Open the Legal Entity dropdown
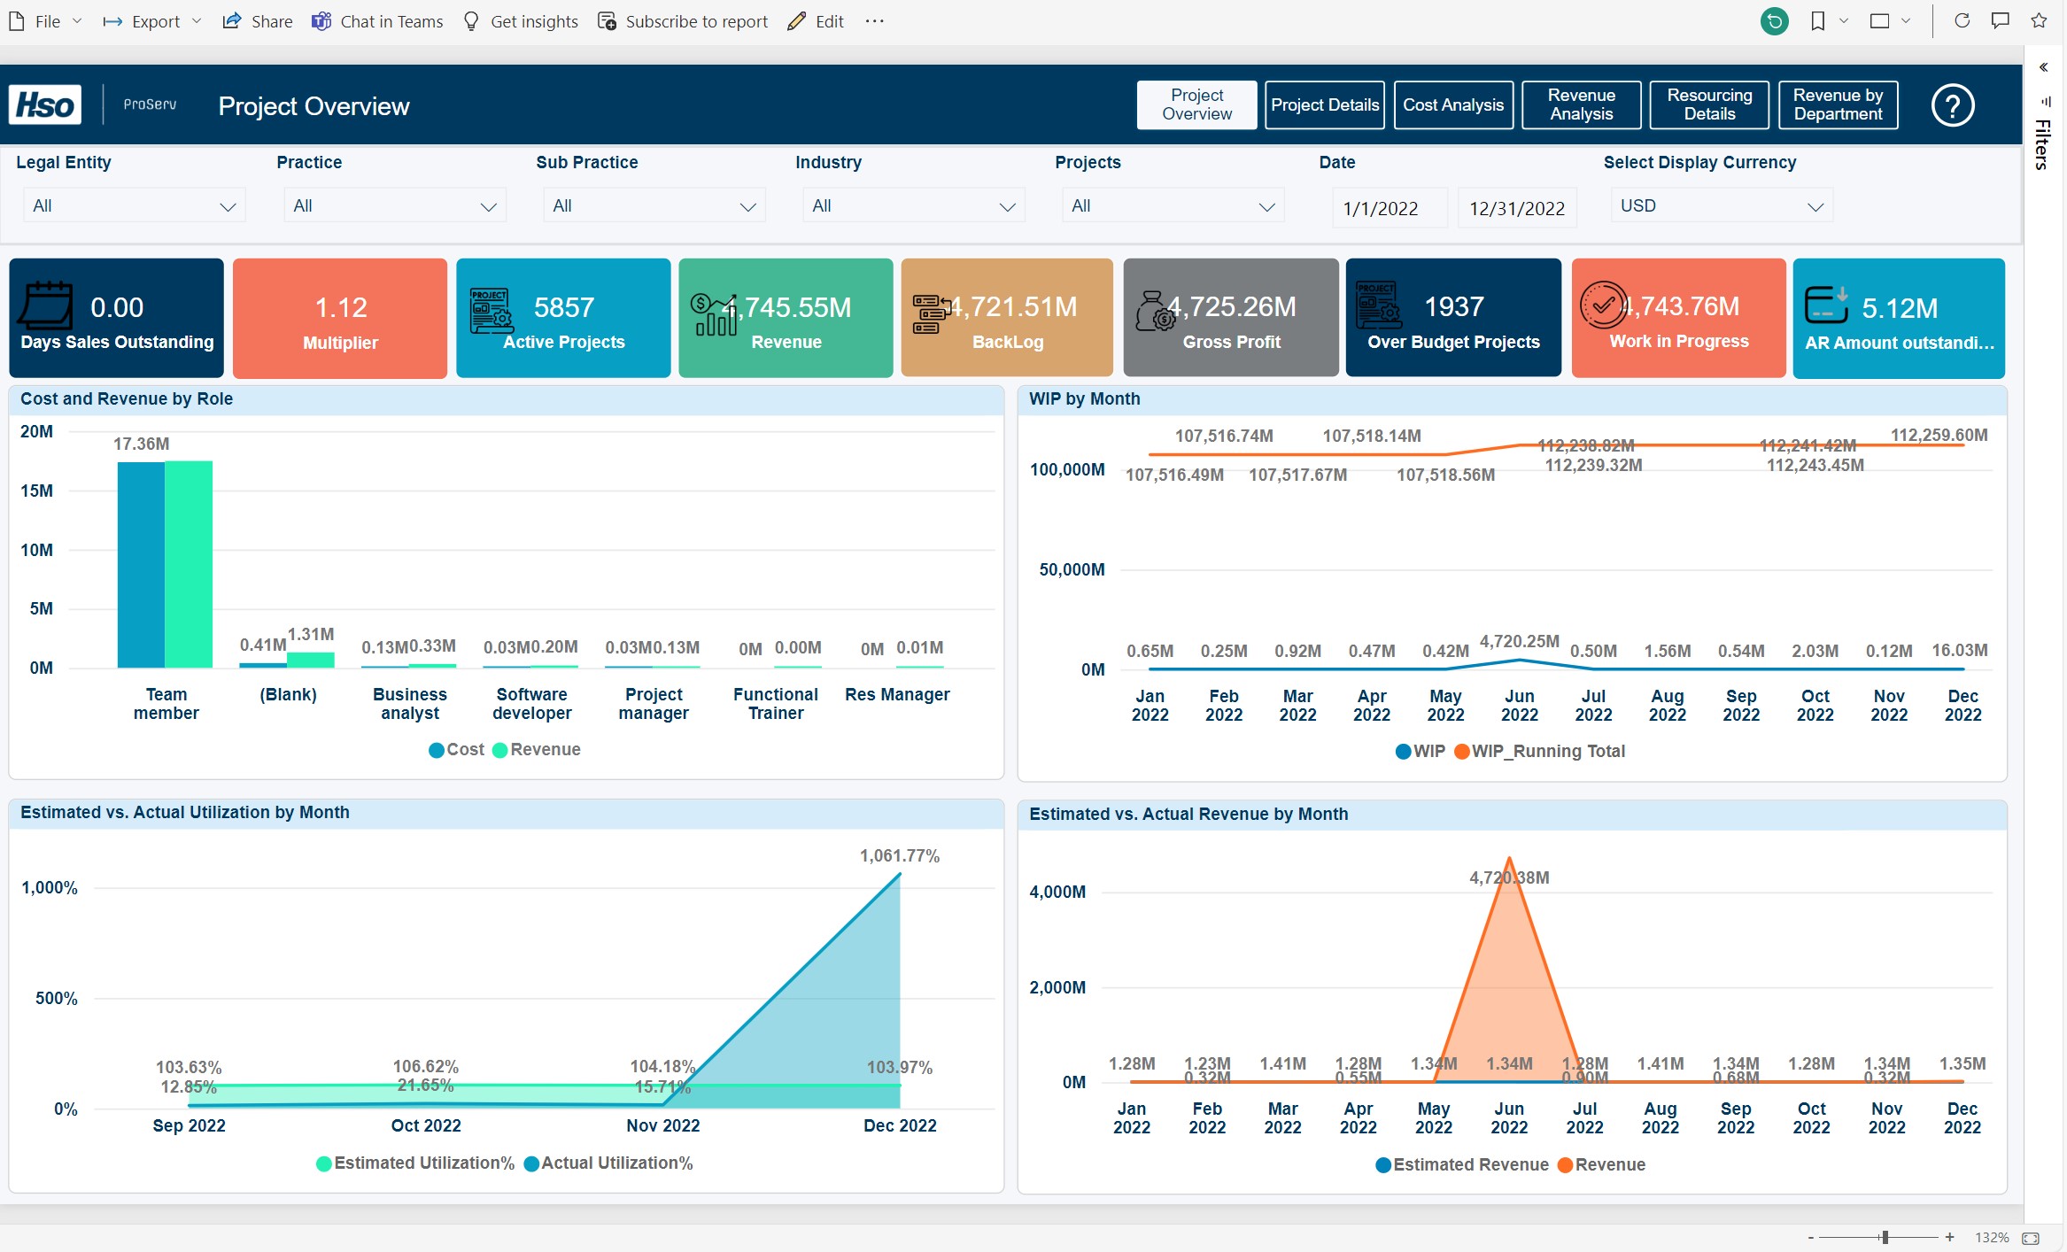2067x1252 pixels. [x=133, y=205]
